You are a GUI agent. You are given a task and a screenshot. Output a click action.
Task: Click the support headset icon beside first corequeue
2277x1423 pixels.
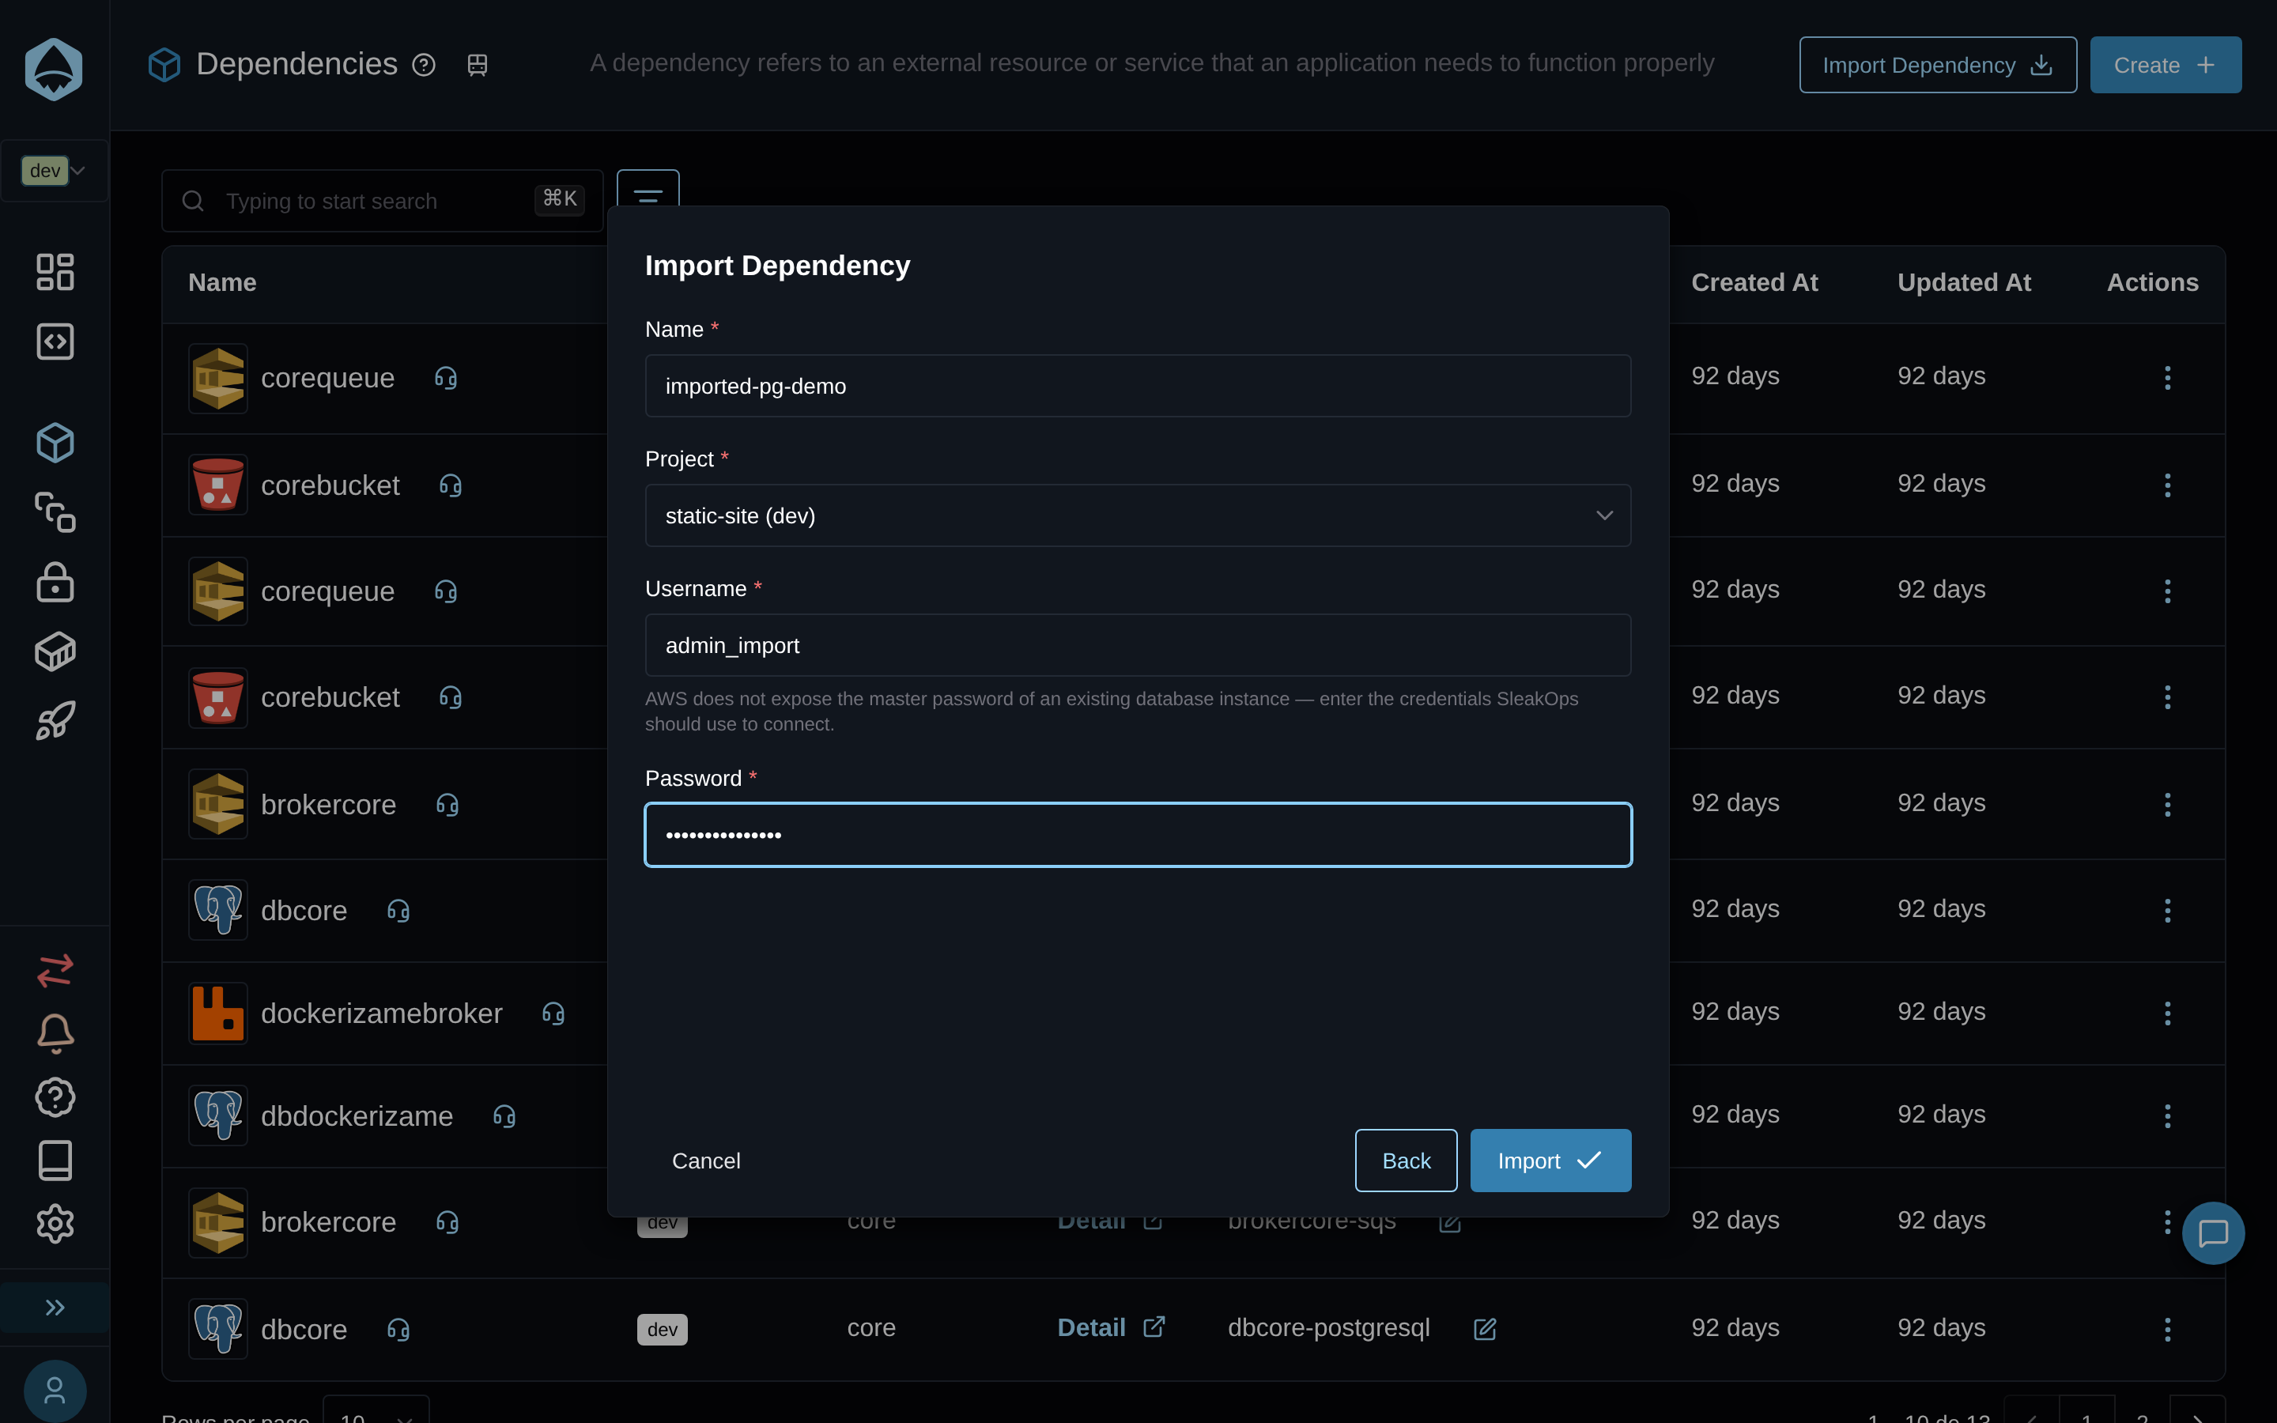pos(446,379)
